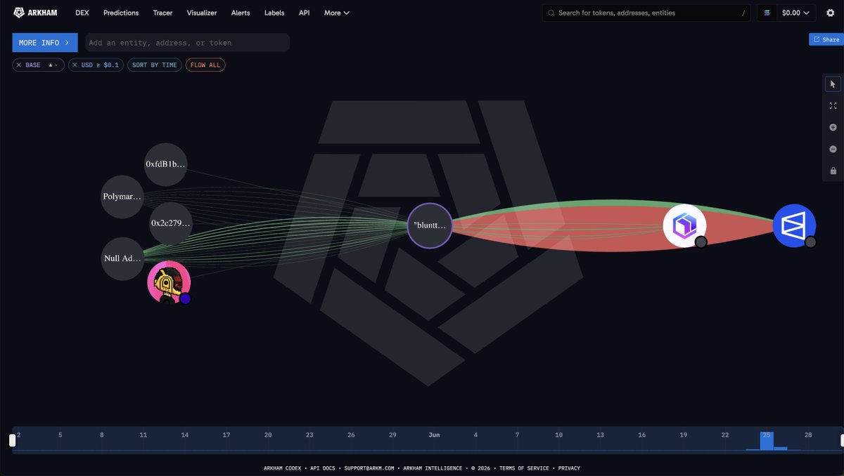This screenshot has width=844, height=476.
Task: Click the timeline's left range handle
Action: [12, 440]
